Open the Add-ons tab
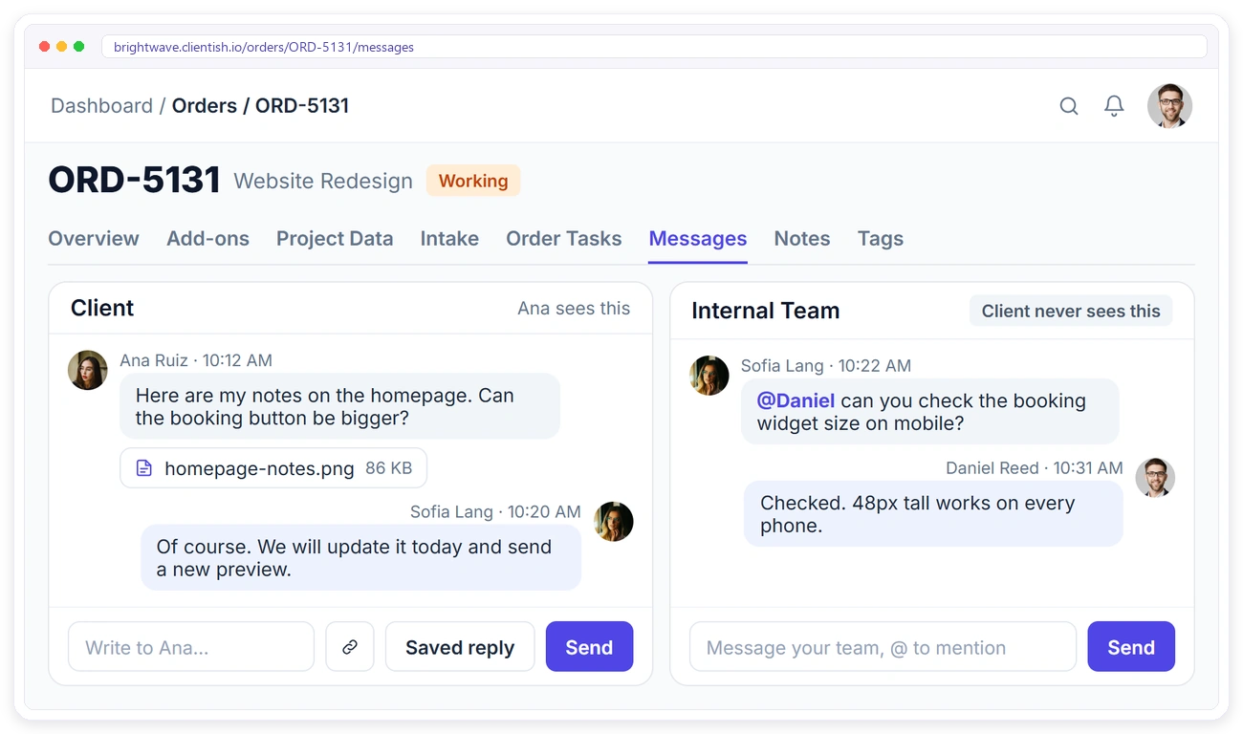The image size is (1243, 734). click(207, 239)
